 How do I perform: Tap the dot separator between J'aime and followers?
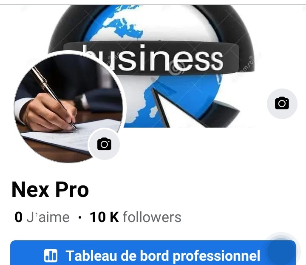(79, 217)
